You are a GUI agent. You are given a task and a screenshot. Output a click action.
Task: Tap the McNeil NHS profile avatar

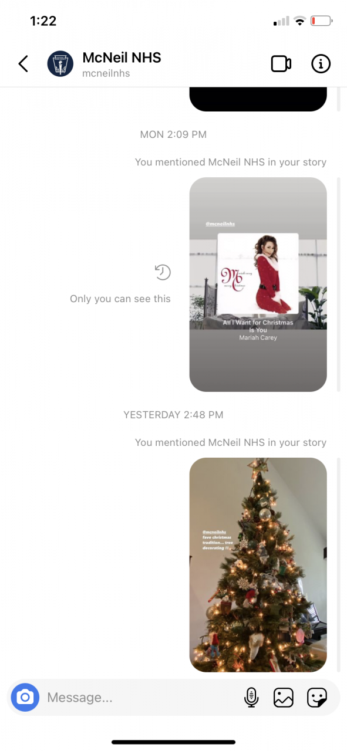(60, 63)
